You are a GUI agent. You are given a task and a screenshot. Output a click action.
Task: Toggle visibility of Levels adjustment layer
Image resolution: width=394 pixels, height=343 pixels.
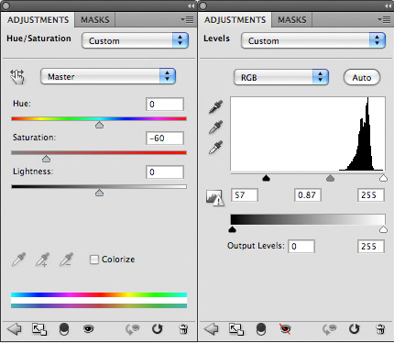point(285,329)
